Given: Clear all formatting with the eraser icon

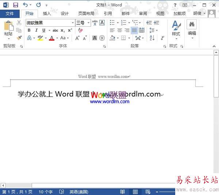Looking at the screenshot, I should tap(80, 30).
